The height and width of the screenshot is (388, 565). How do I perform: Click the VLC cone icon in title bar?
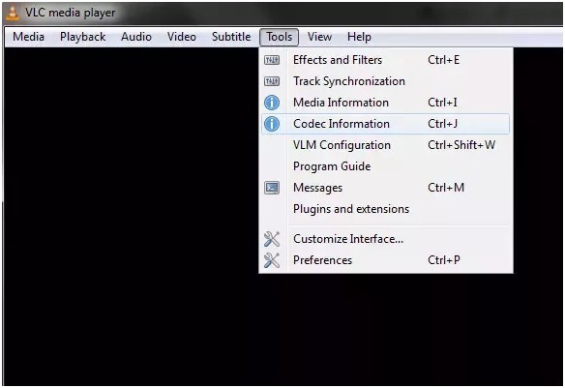click(x=13, y=12)
